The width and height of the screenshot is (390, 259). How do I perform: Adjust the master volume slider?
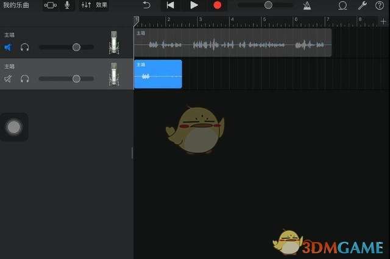coord(268,5)
